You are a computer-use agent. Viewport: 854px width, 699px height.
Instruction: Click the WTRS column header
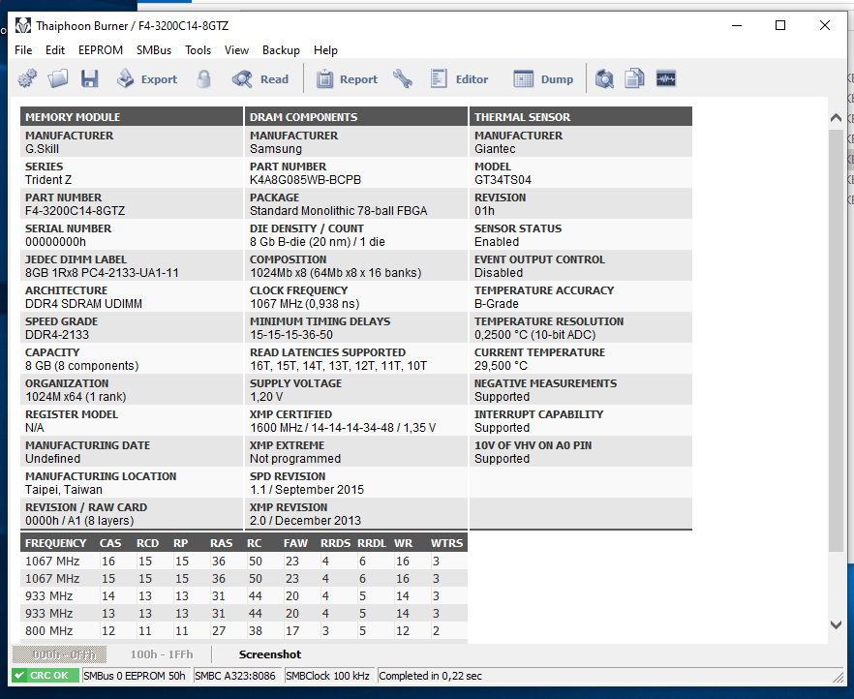tap(446, 543)
